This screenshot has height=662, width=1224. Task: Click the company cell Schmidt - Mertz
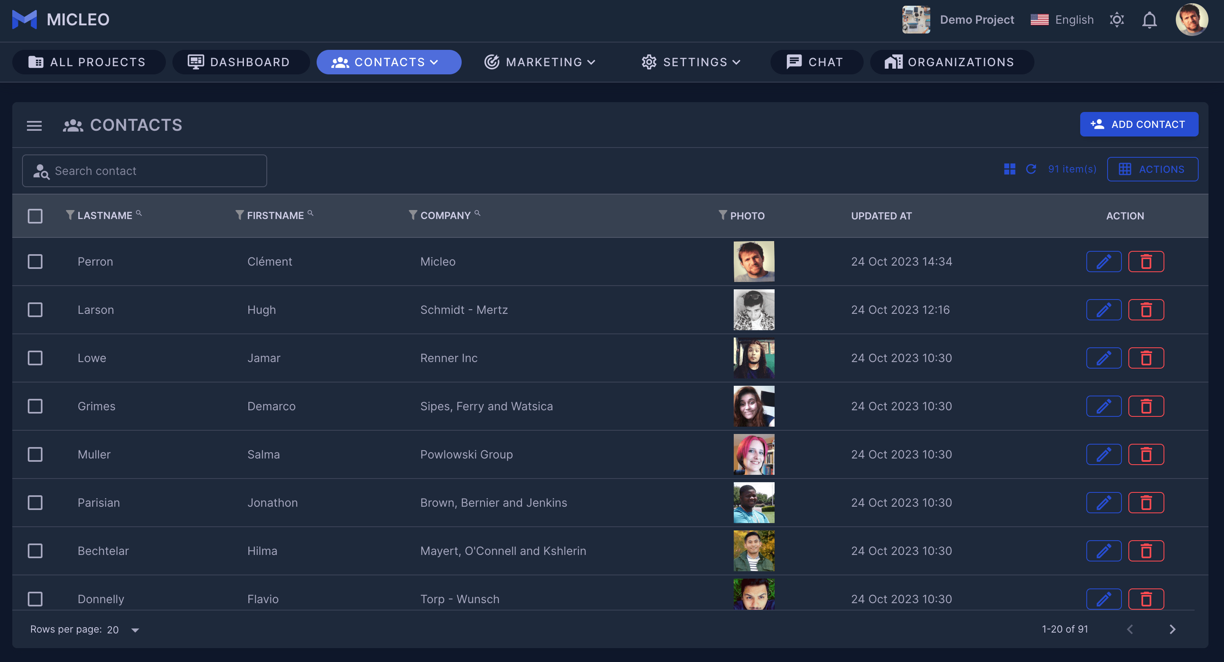coord(464,310)
